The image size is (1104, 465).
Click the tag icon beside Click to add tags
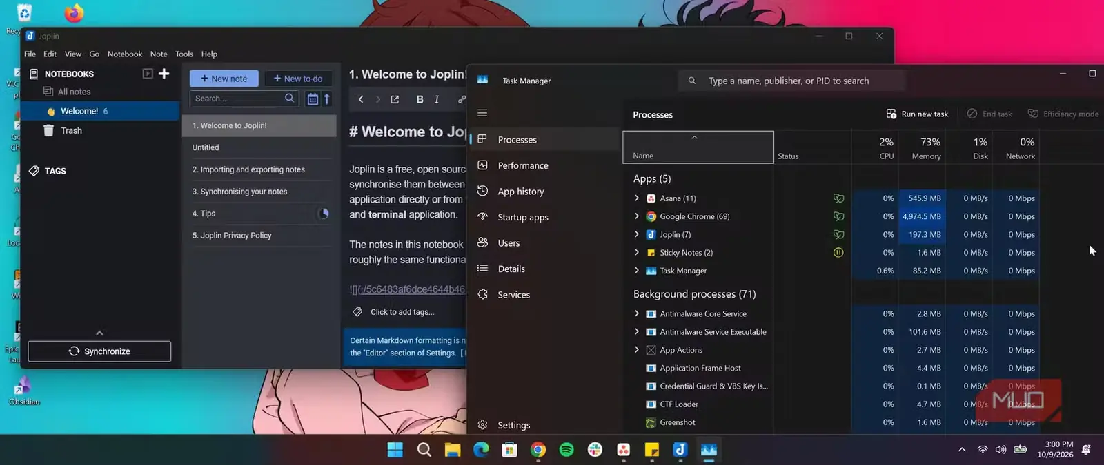(357, 312)
